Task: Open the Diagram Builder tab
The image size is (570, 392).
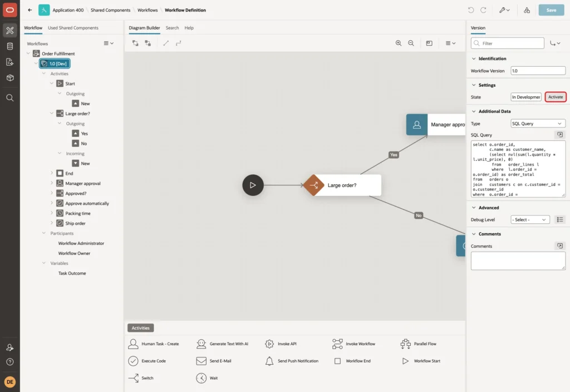Action: pos(144,28)
